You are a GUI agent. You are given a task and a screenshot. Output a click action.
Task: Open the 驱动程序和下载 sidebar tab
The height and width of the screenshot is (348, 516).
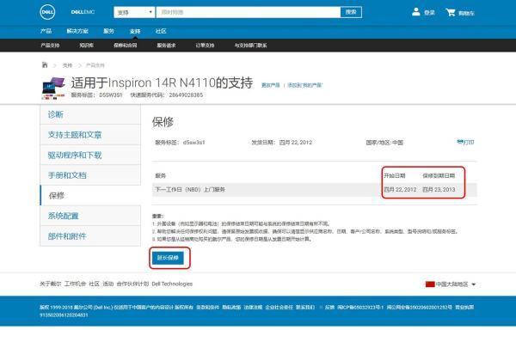click(90, 155)
